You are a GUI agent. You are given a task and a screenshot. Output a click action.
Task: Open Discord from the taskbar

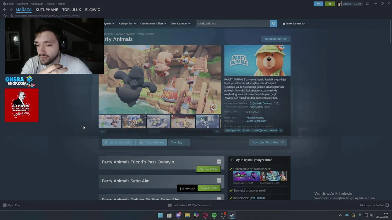click(178, 215)
